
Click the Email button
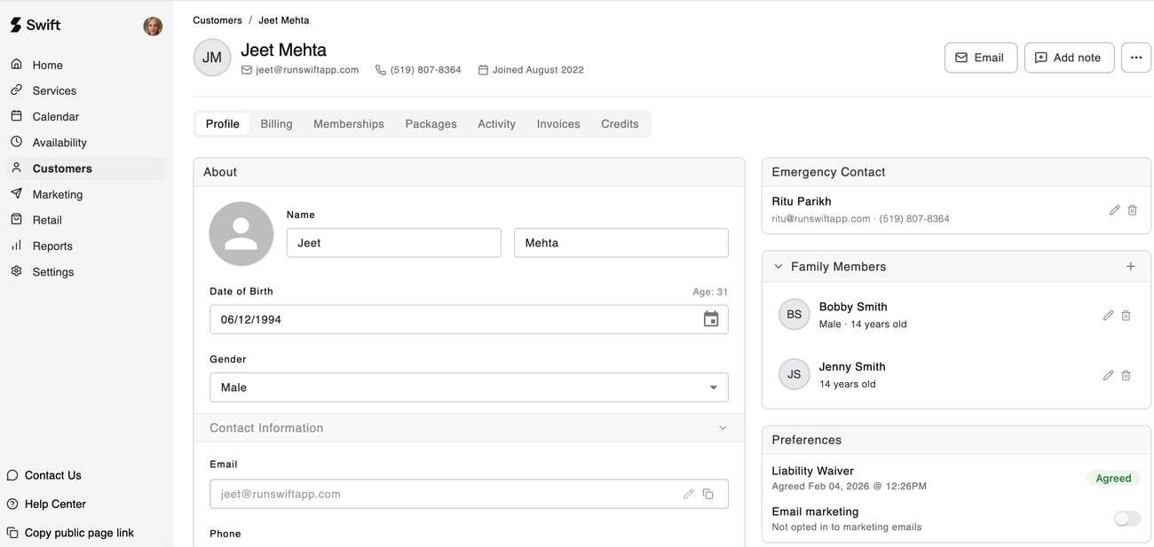point(980,58)
